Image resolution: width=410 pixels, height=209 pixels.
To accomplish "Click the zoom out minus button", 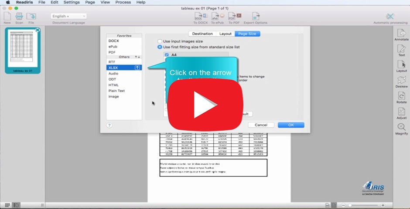I will [343, 206].
